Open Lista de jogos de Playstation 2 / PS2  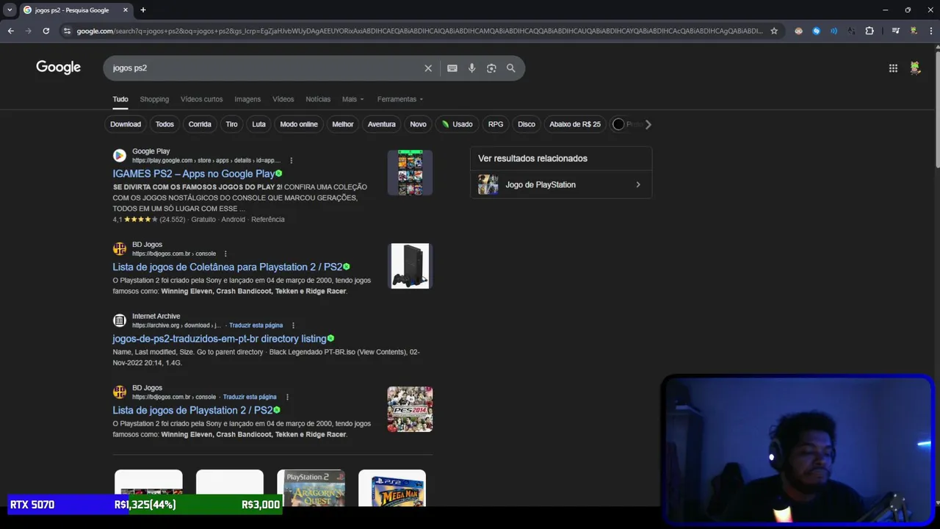192,411
